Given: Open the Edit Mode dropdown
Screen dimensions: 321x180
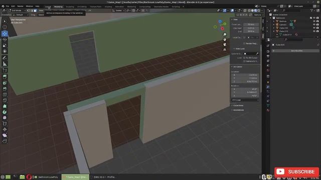Looking at the screenshot, I should [x=17, y=10].
